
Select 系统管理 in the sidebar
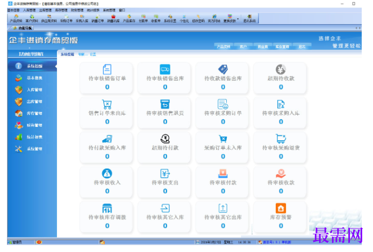(32, 149)
